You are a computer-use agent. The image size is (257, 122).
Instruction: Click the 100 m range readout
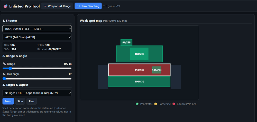point(68,64)
